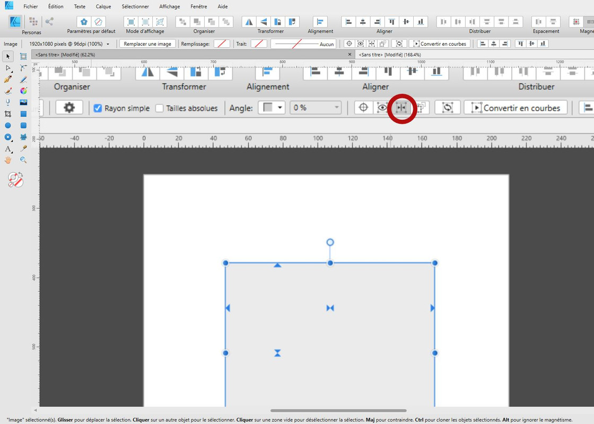
Task: Toggle Snapping in Magnétisme group
Action: [x=576, y=22]
